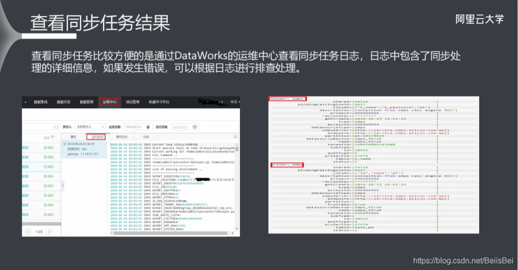518x270 pixels.
Task: Expand the leftmost dropdown arrow in the top bar
Action: point(25,103)
